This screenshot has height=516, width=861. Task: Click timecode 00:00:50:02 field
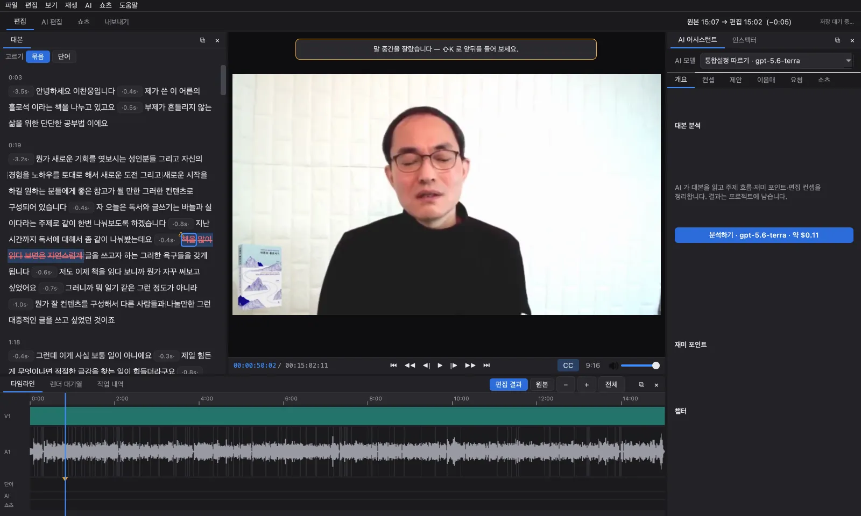click(255, 365)
